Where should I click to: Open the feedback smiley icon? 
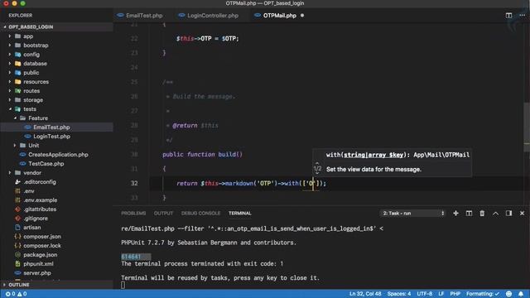(508, 294)
